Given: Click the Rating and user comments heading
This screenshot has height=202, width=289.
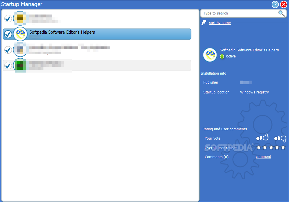Looking at the screenshot, I should pyautogui.click(x=224, y=129).
